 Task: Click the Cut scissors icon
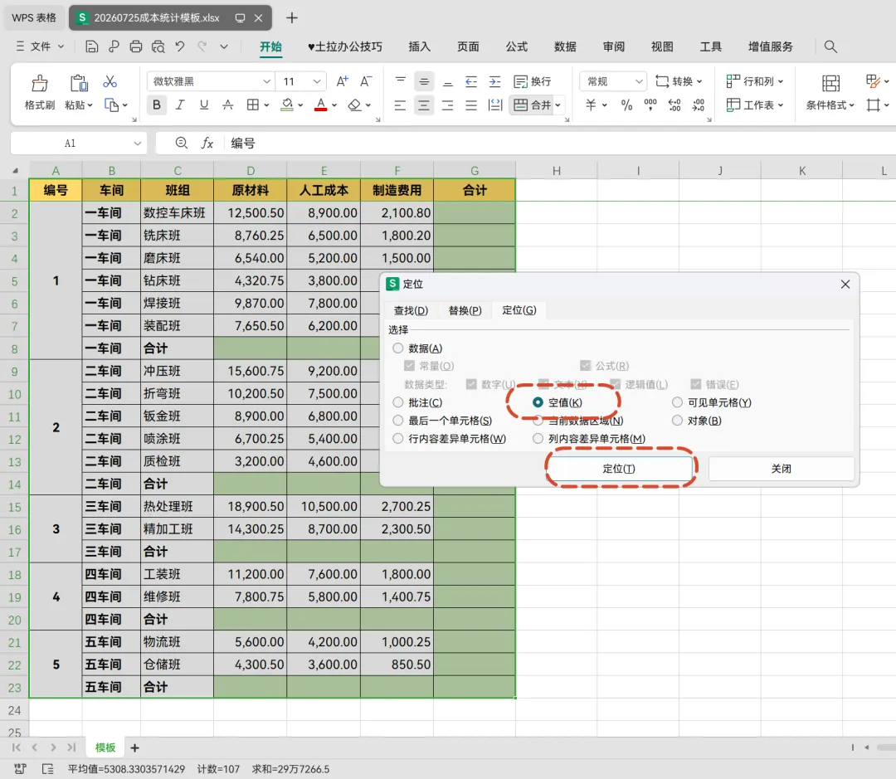point(110,82)
